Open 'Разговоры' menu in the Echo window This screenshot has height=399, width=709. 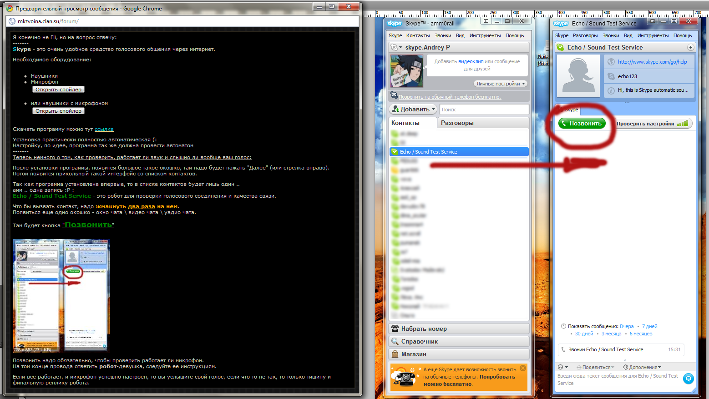[585, 35]
